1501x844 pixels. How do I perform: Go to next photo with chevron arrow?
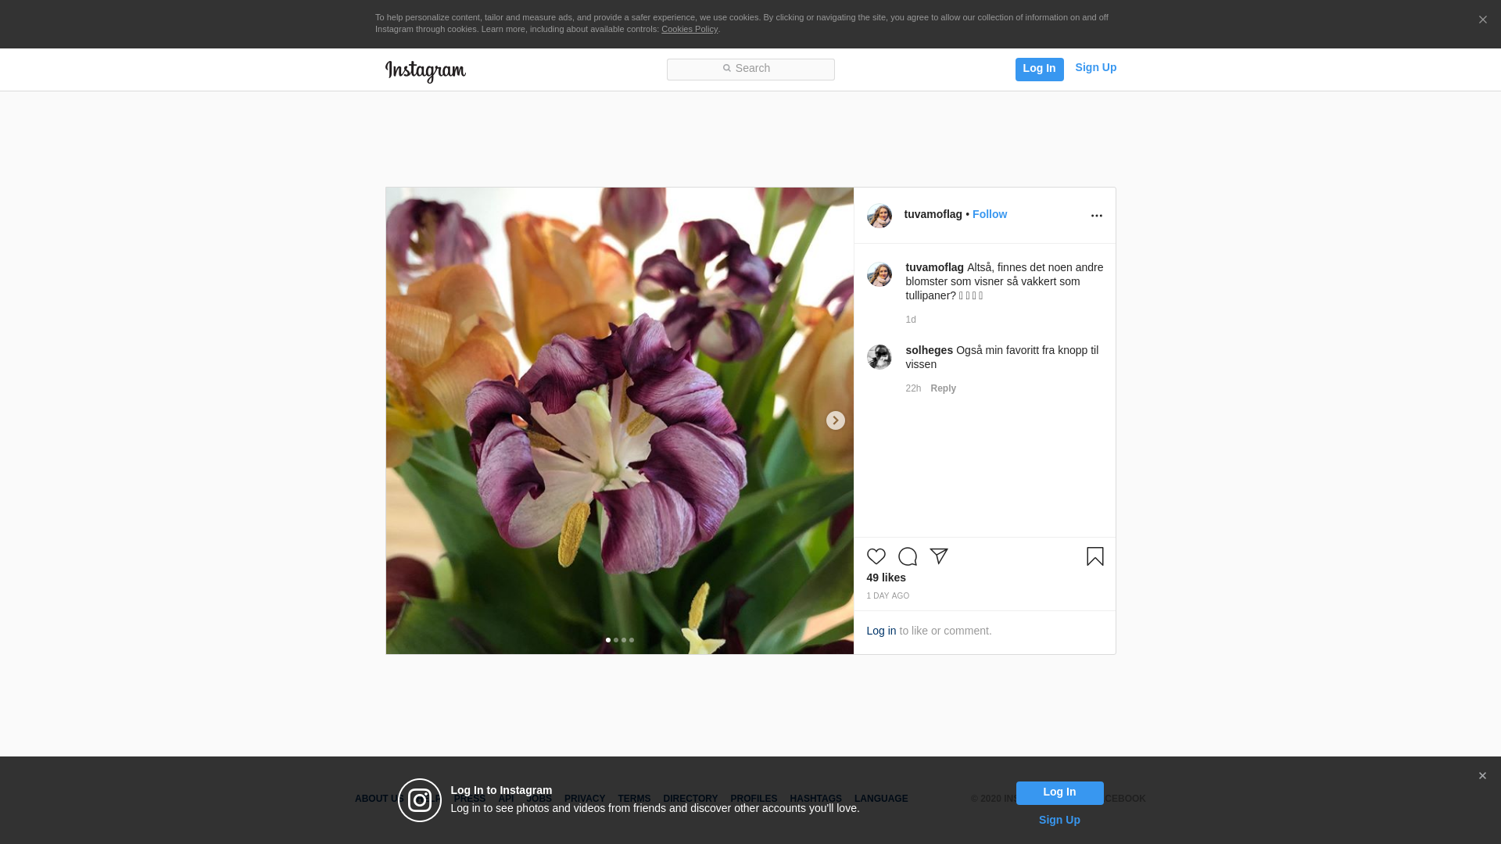pyautogui.click(x=835, y=420)
